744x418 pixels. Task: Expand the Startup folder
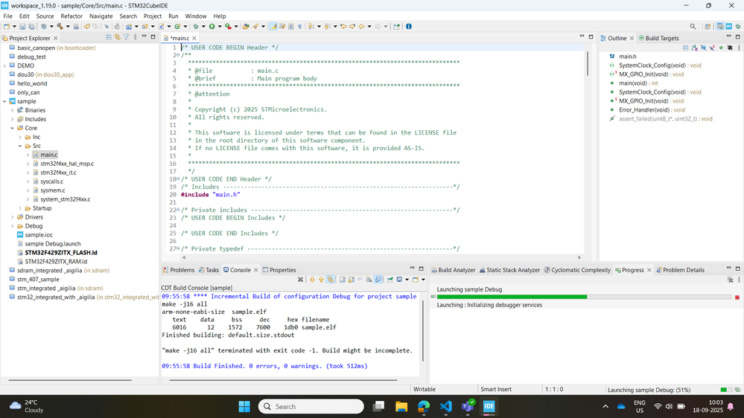tap(21, 208)
